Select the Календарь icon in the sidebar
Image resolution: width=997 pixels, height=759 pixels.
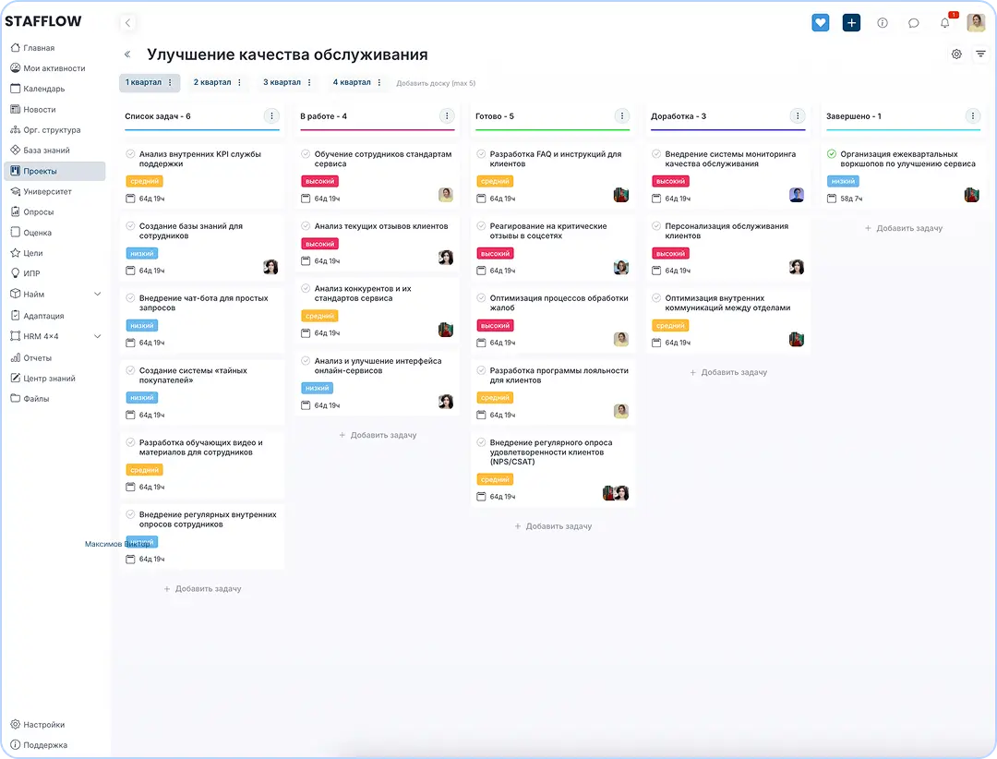(x=14, y=88)
